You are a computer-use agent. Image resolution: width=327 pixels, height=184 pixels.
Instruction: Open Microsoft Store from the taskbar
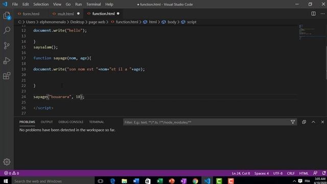[148, 181]
